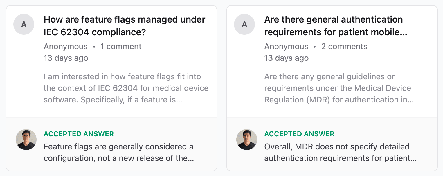
Task: Click the MDR authentication question excerpt text
Action: [339, 88]
